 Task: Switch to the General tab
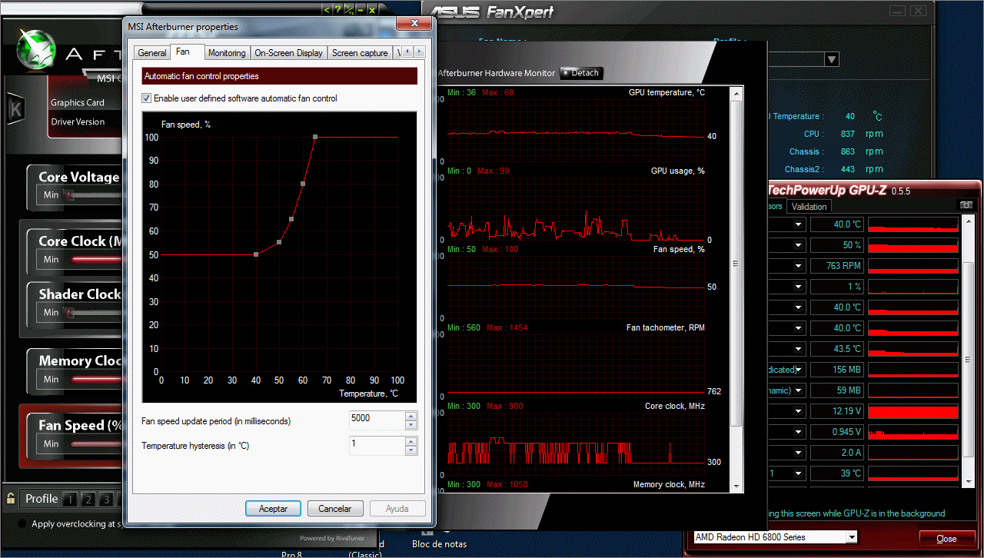(x=152, y=53)
